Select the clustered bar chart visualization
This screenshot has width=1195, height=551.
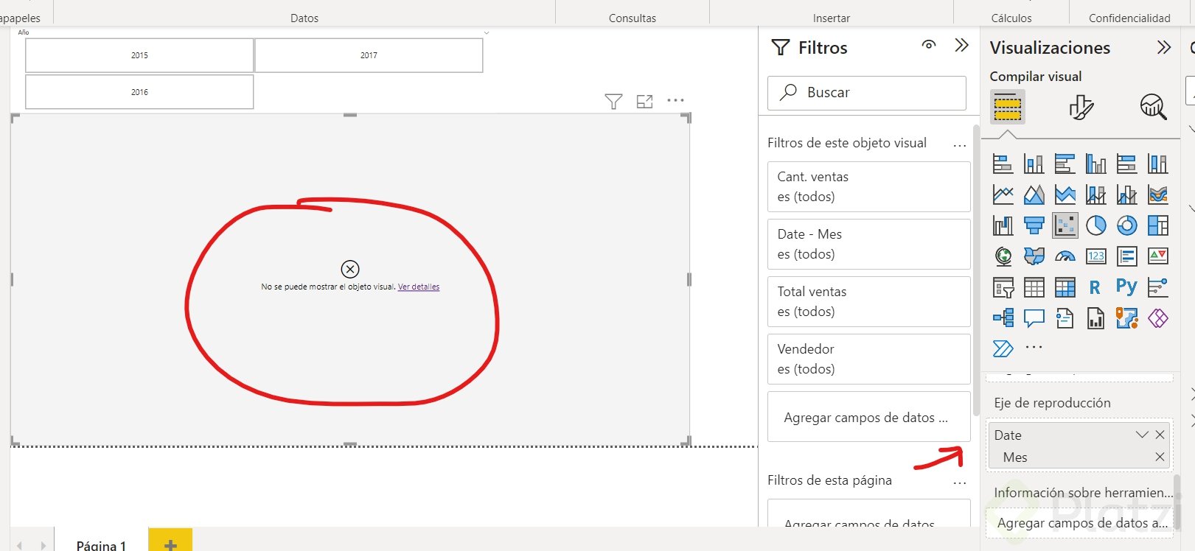coord(1065,164)
